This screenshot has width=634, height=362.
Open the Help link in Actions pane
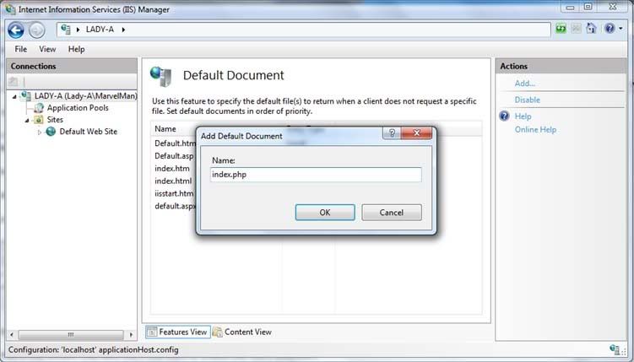pyautogui.click(x=523, y=116)
